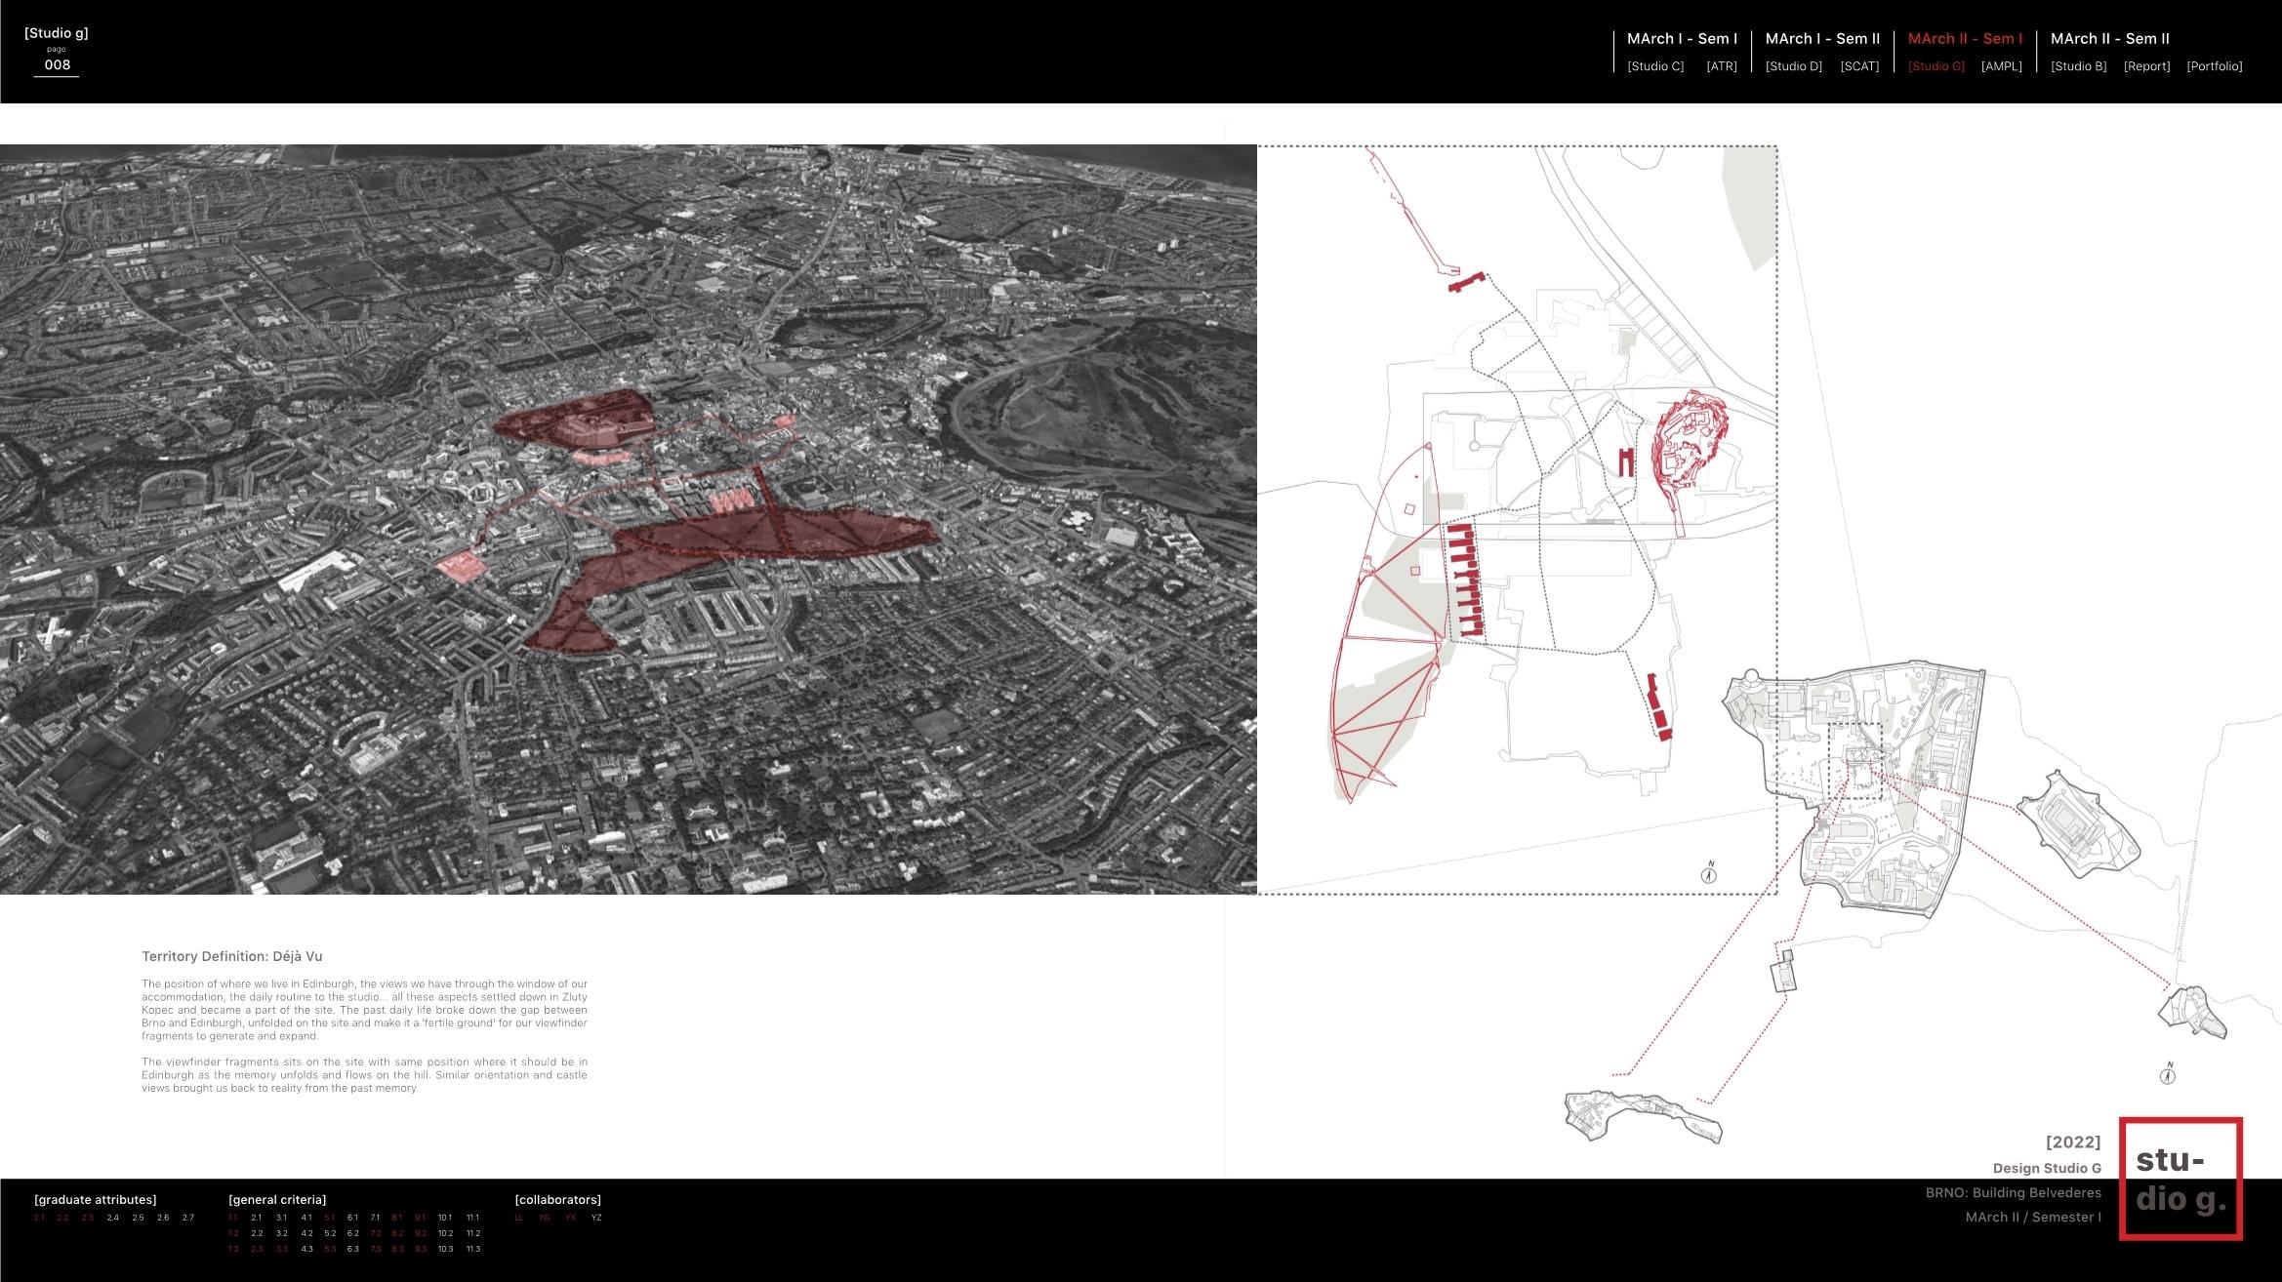Go to MArch I - Sem II
Viewport: 2282px width, 1282px height.
tap(1822, 39)
